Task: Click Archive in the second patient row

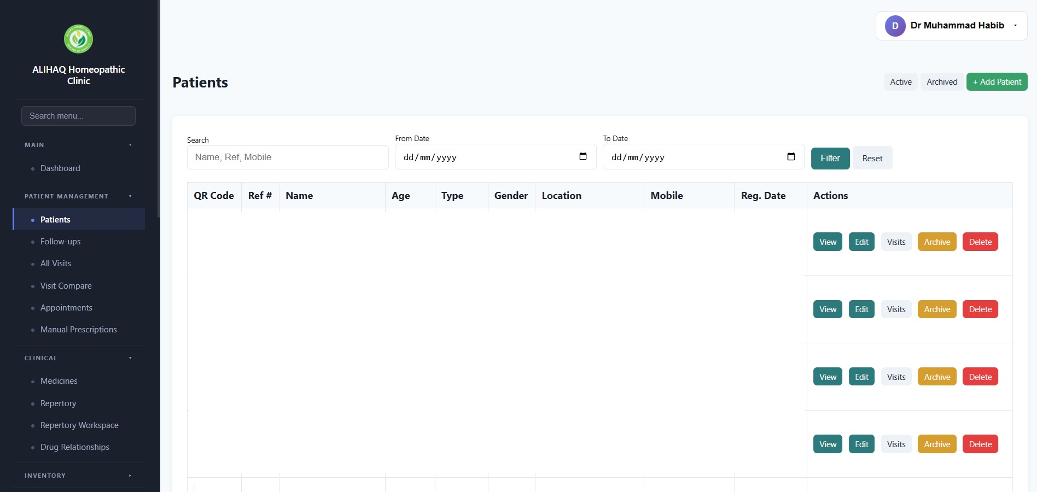Action: click(937, 309)
